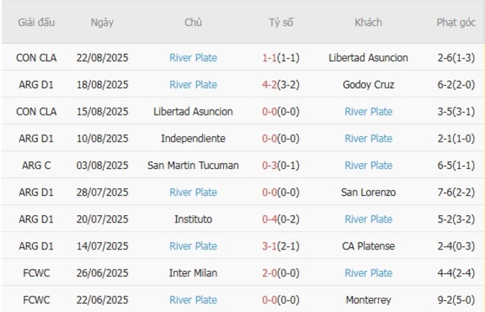
Task: Open the Independiente team link
Action: (193, 139)
